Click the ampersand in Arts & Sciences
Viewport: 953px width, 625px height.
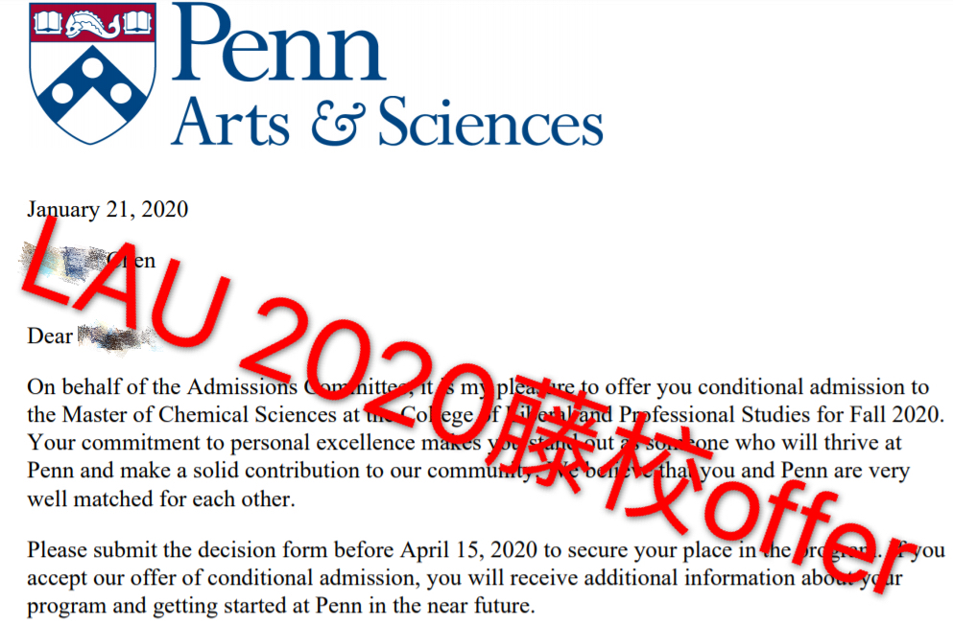(338, 123)
